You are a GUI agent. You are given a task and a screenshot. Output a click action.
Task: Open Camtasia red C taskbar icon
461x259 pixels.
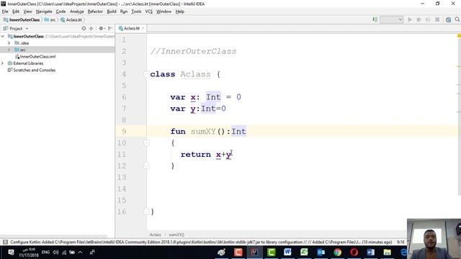[x=238, y=253]
